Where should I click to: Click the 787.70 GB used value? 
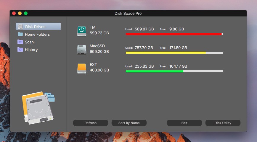144,48
